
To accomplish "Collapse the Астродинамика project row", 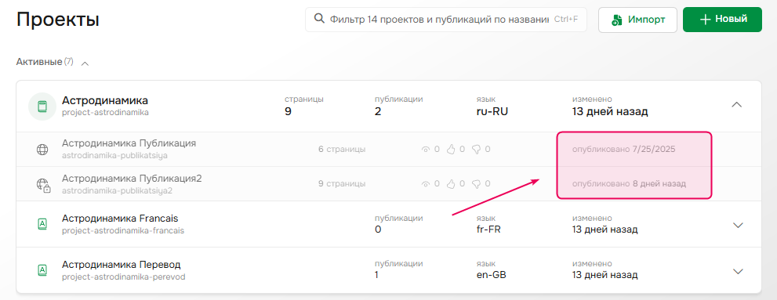I will click(737, 105).
